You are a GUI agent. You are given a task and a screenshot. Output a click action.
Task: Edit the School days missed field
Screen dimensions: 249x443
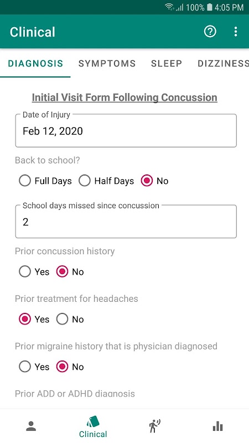(126, 221)
